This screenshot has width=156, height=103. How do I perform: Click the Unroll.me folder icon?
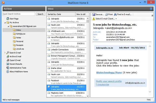[x=14, y=49]
